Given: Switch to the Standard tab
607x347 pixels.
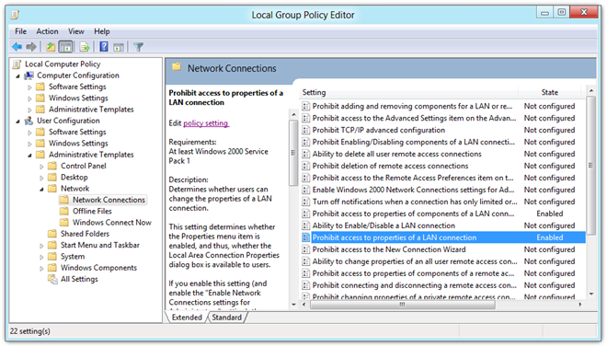Looking at the screenshot, I should pyautogui.click(x=227, y=318).
